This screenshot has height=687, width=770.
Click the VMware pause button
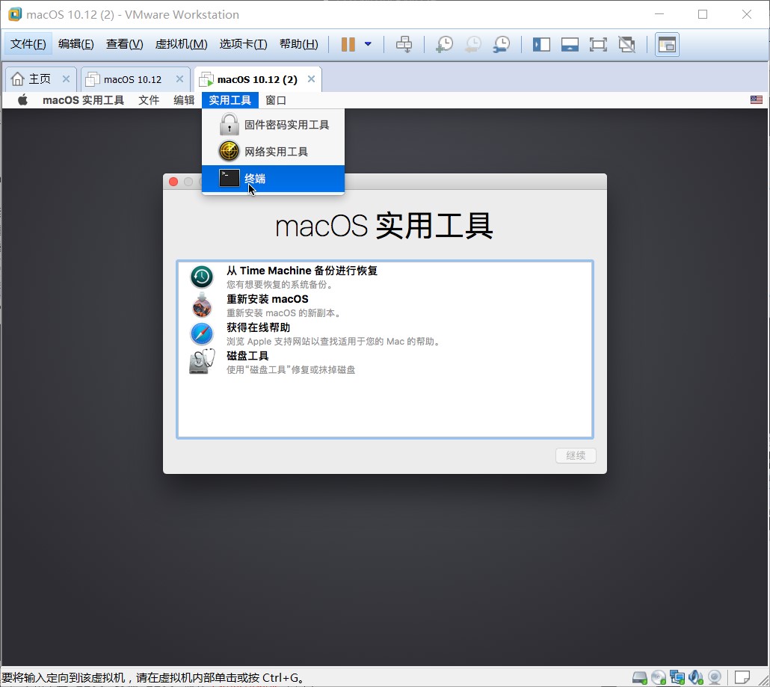point(348,44)
